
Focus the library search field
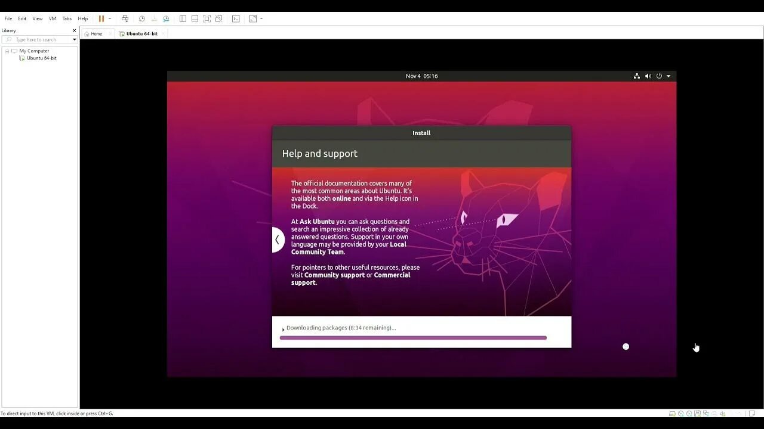pos(41,40)
